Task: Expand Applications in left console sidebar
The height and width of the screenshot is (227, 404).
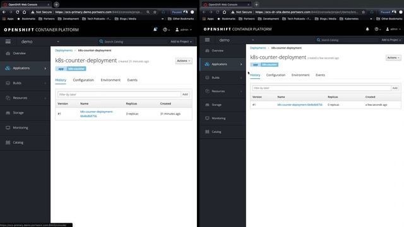Action: pyautogui.click(x=25, y=68)
